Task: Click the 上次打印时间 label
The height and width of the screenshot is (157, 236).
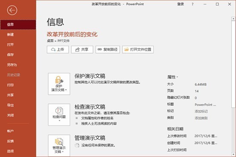Action: [177, 150]
